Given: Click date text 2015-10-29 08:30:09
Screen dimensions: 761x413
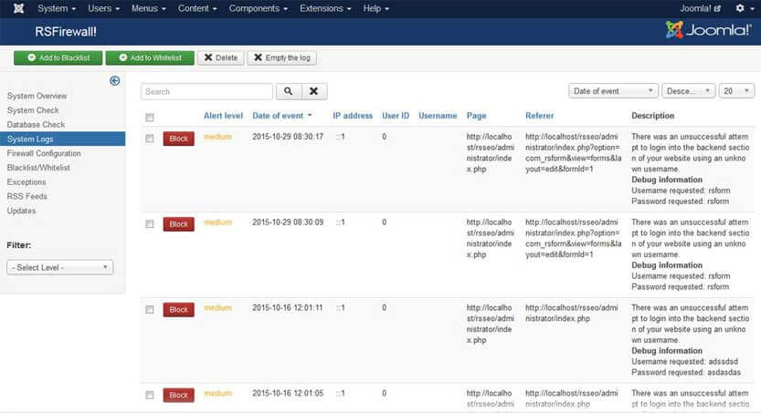Looking at the screenshot, I should click(288, 222).
